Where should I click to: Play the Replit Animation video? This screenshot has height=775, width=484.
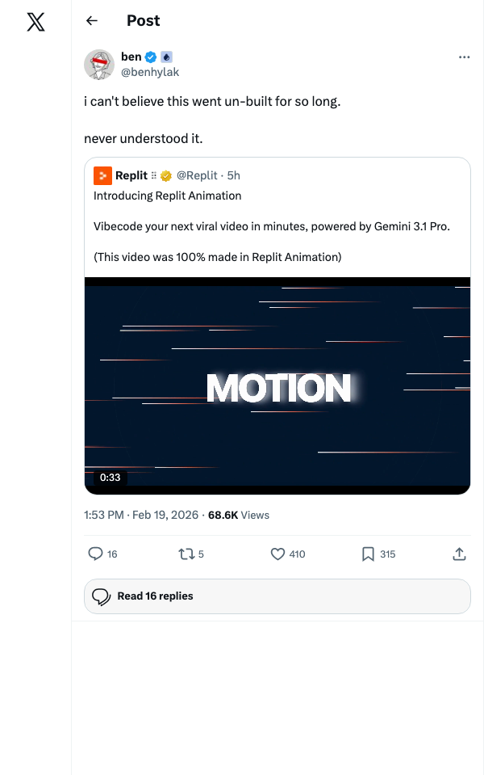pos(277,386)
